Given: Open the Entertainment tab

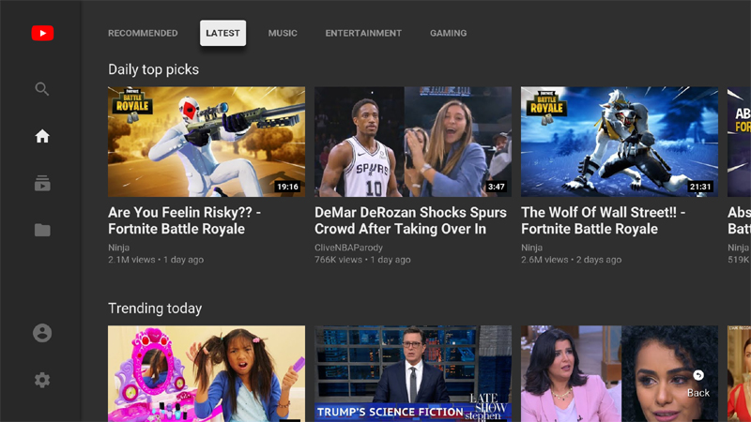Looking at the screenshot, I should point(363,33).
